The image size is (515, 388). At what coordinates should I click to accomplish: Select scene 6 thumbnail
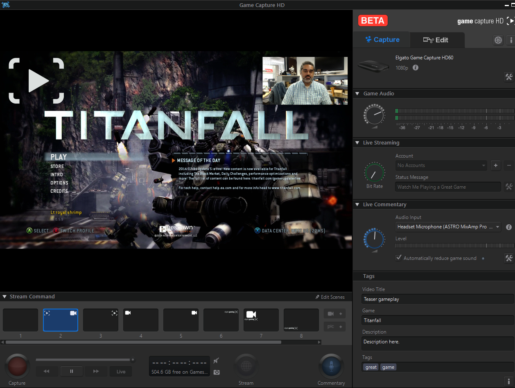[221, 320]
